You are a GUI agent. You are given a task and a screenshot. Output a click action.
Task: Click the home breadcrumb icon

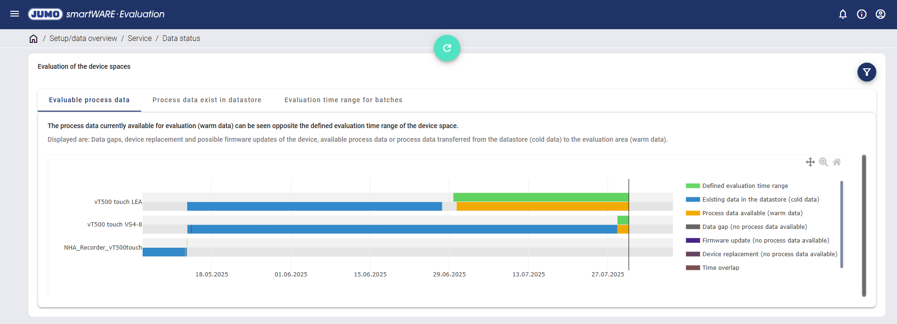33,39
